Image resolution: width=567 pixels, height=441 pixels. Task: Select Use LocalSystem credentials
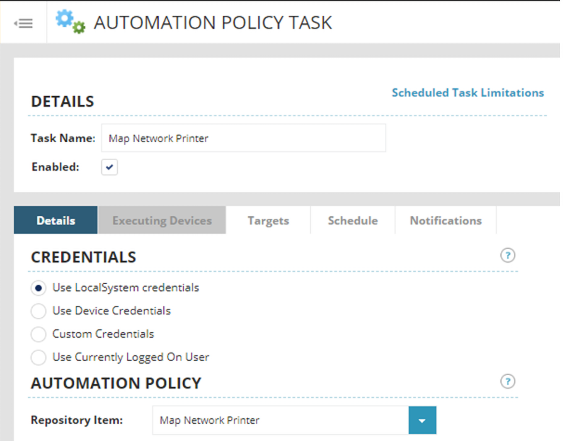point(39,288)
